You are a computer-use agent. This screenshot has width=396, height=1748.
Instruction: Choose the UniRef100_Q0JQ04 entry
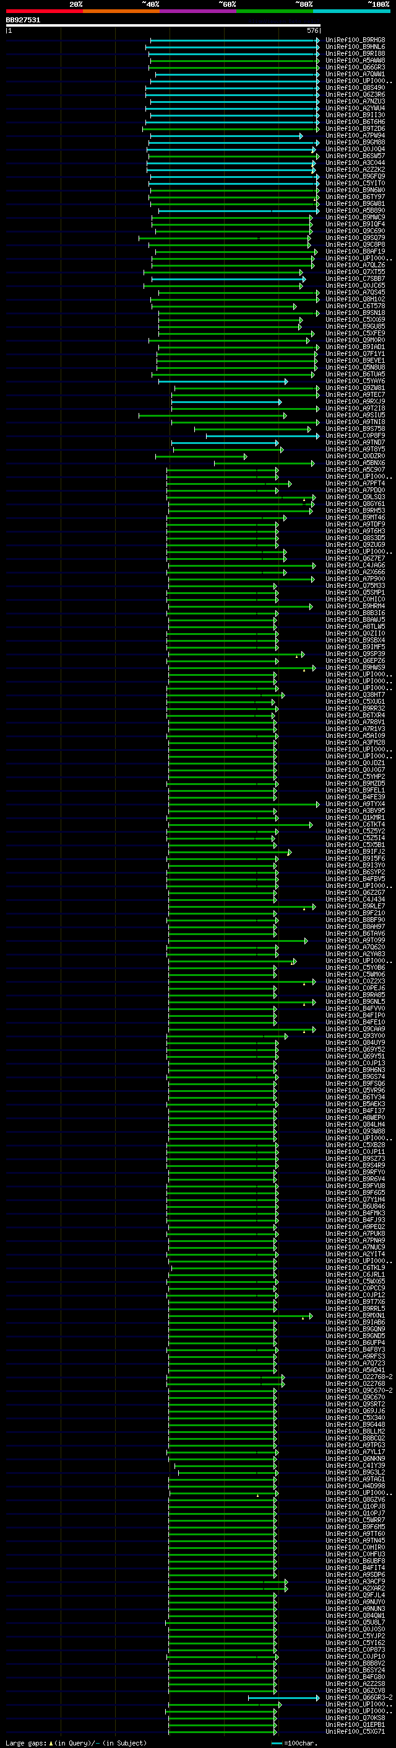pyautogui.click(x=355, y=149)
